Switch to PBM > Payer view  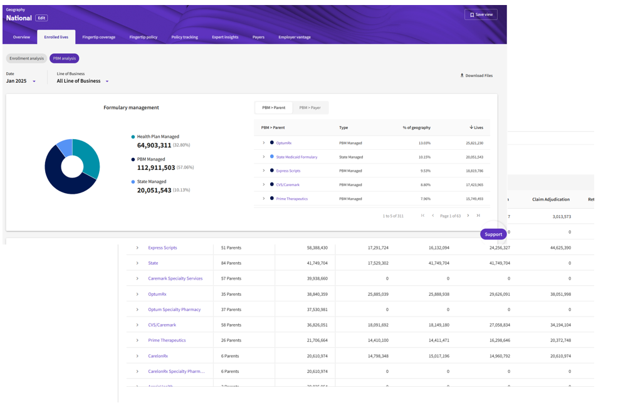click(x=310, y=108)
